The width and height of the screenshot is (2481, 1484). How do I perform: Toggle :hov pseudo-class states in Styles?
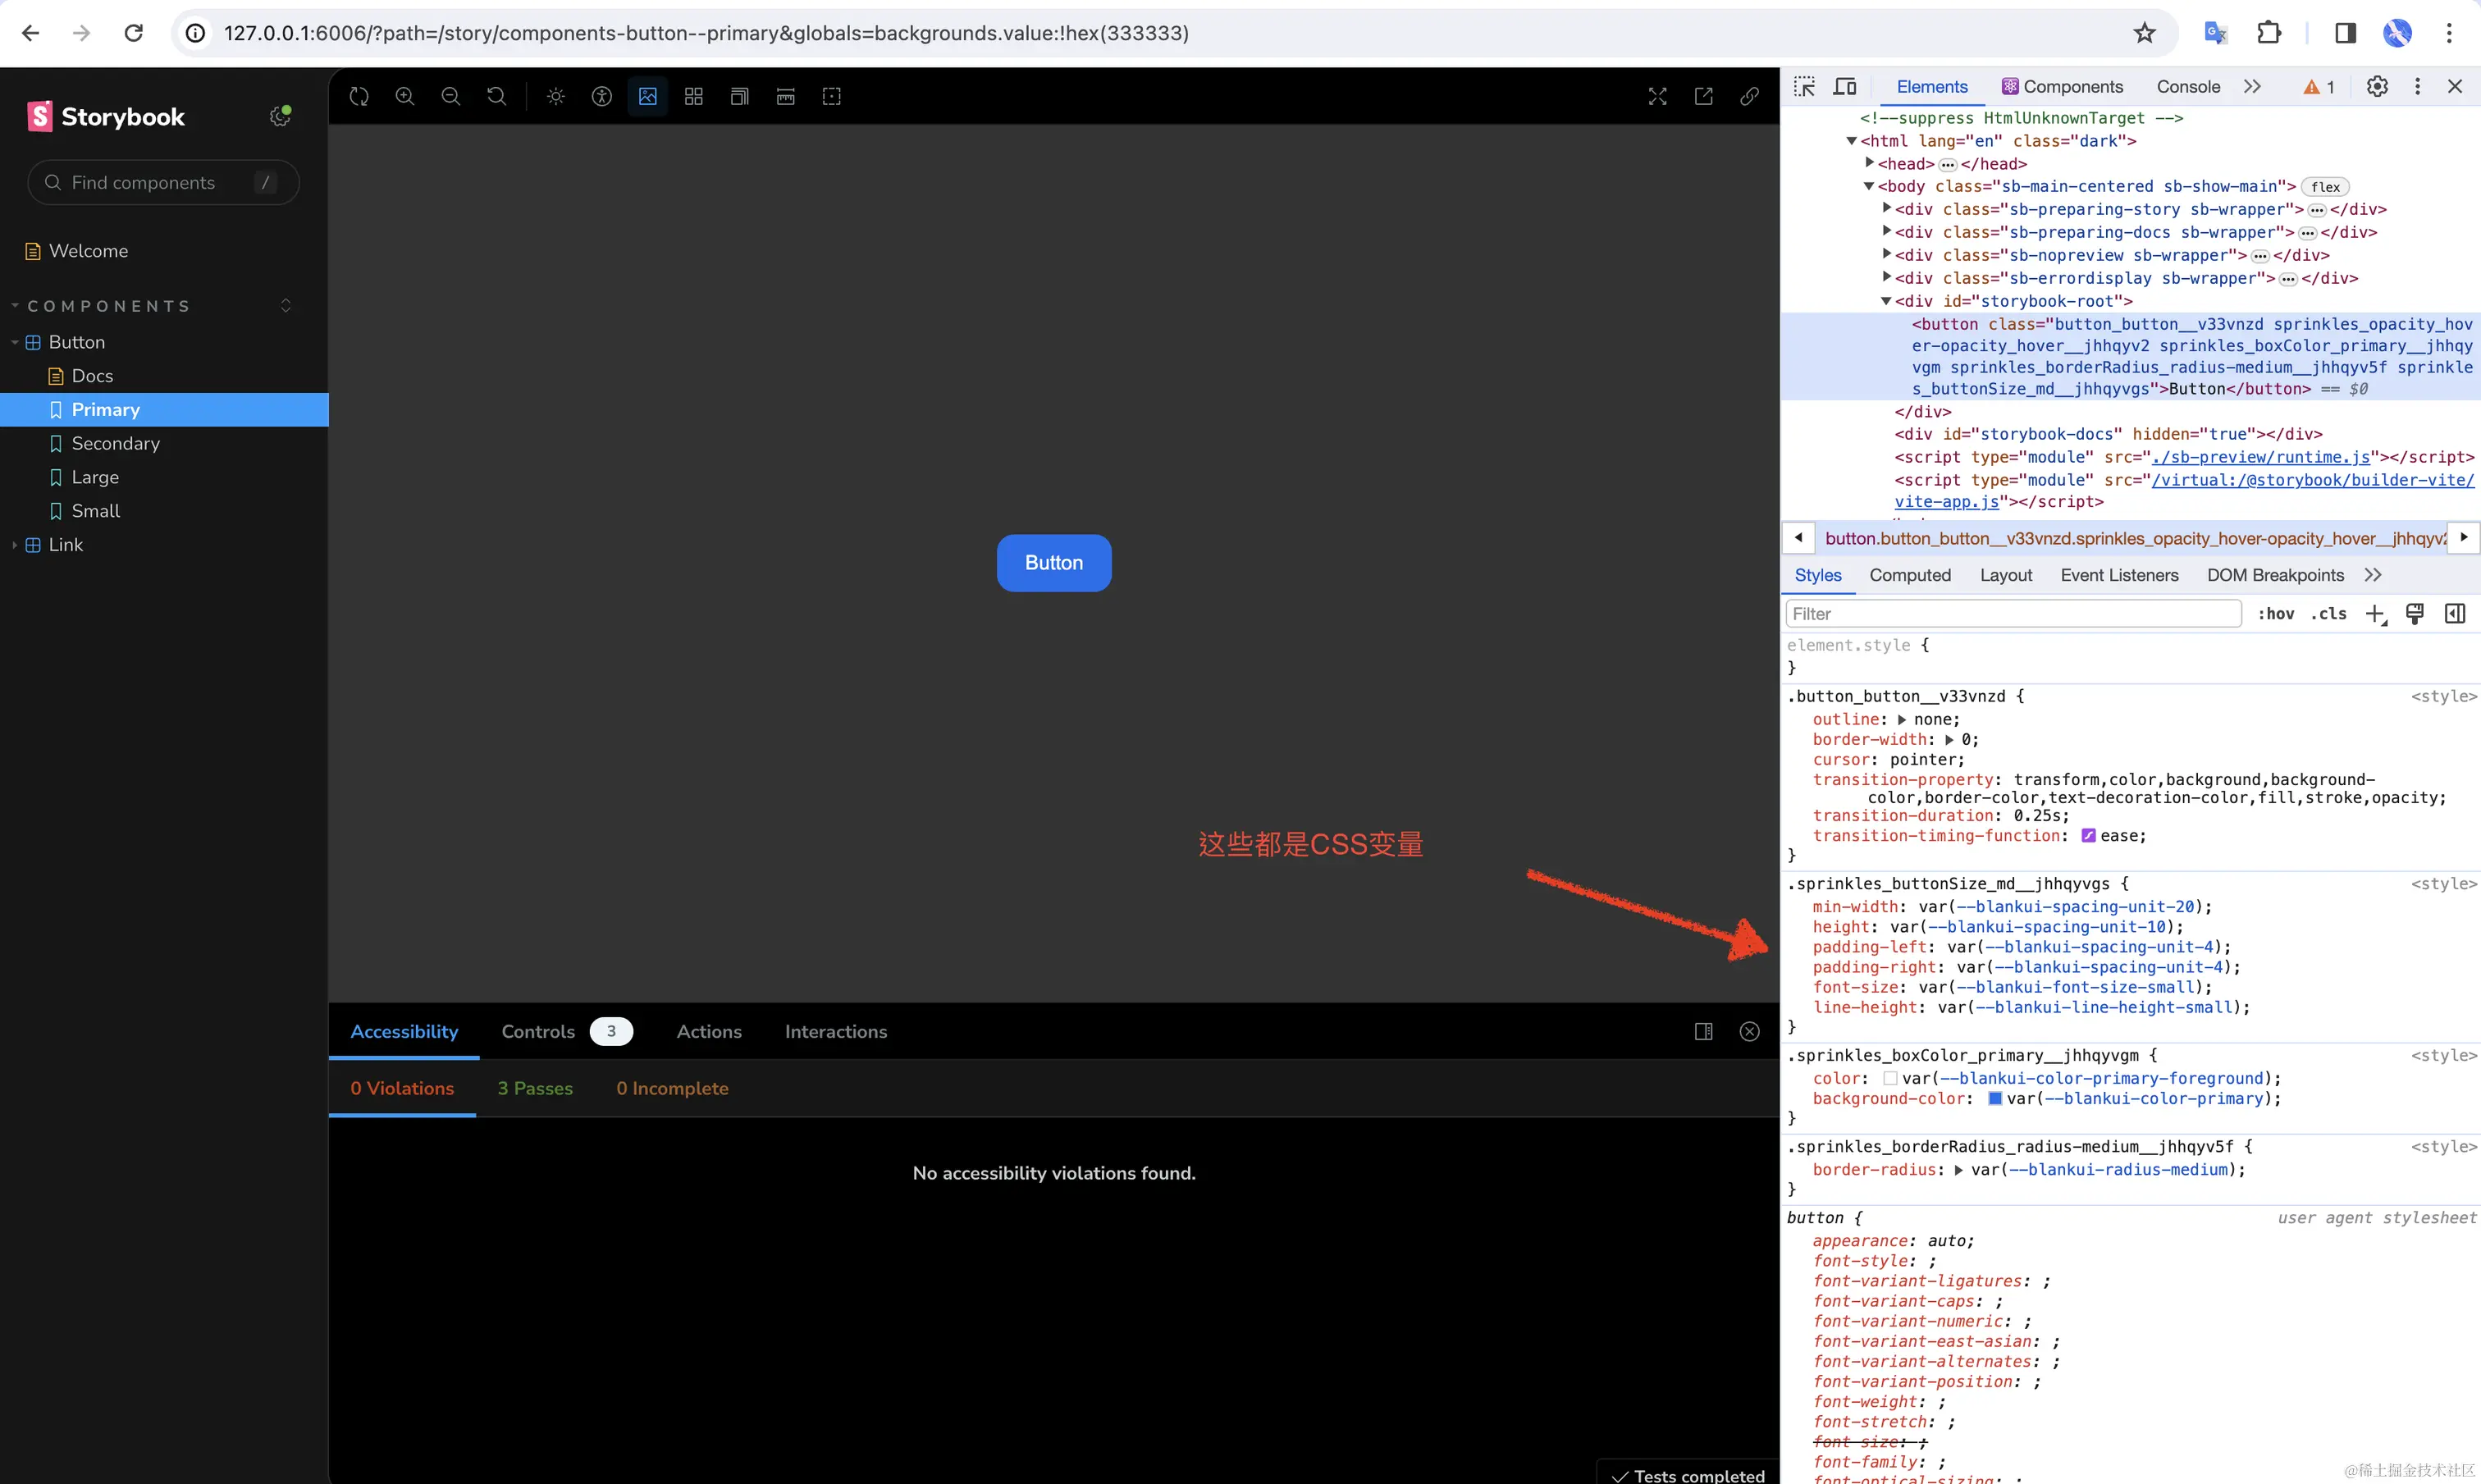click(2277, 613)
